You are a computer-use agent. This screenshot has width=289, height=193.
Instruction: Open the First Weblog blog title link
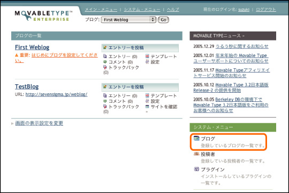(32, 47)
